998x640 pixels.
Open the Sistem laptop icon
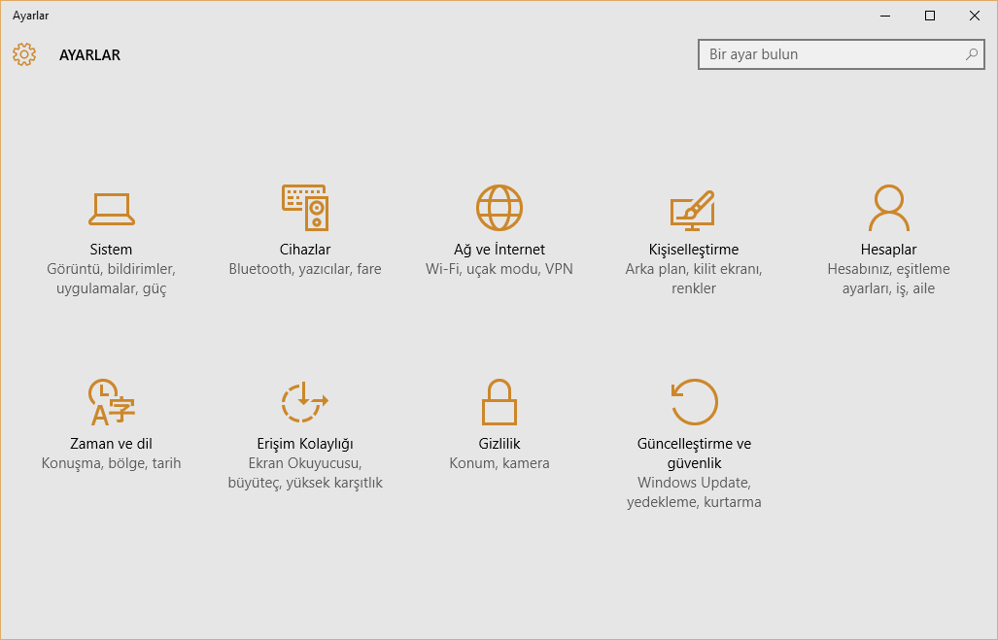tap(112, 210)
